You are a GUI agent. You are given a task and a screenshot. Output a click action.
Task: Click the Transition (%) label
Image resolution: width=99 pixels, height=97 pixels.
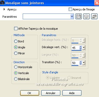click(x=52, y=62)
